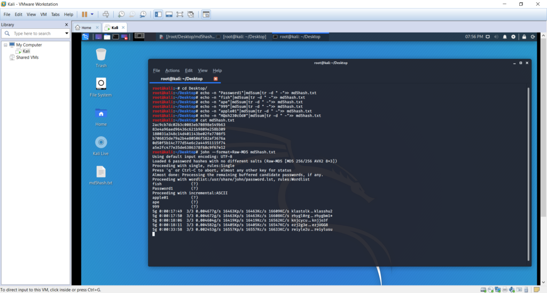Open File System desktop icon
Screen dimensions: 547x293
click(101, 87)
